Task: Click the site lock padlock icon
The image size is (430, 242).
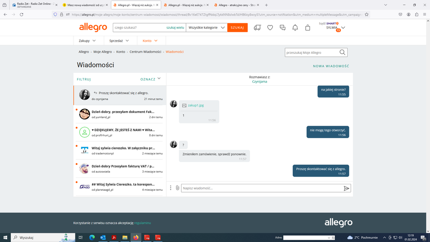Action: pos(62,15)
